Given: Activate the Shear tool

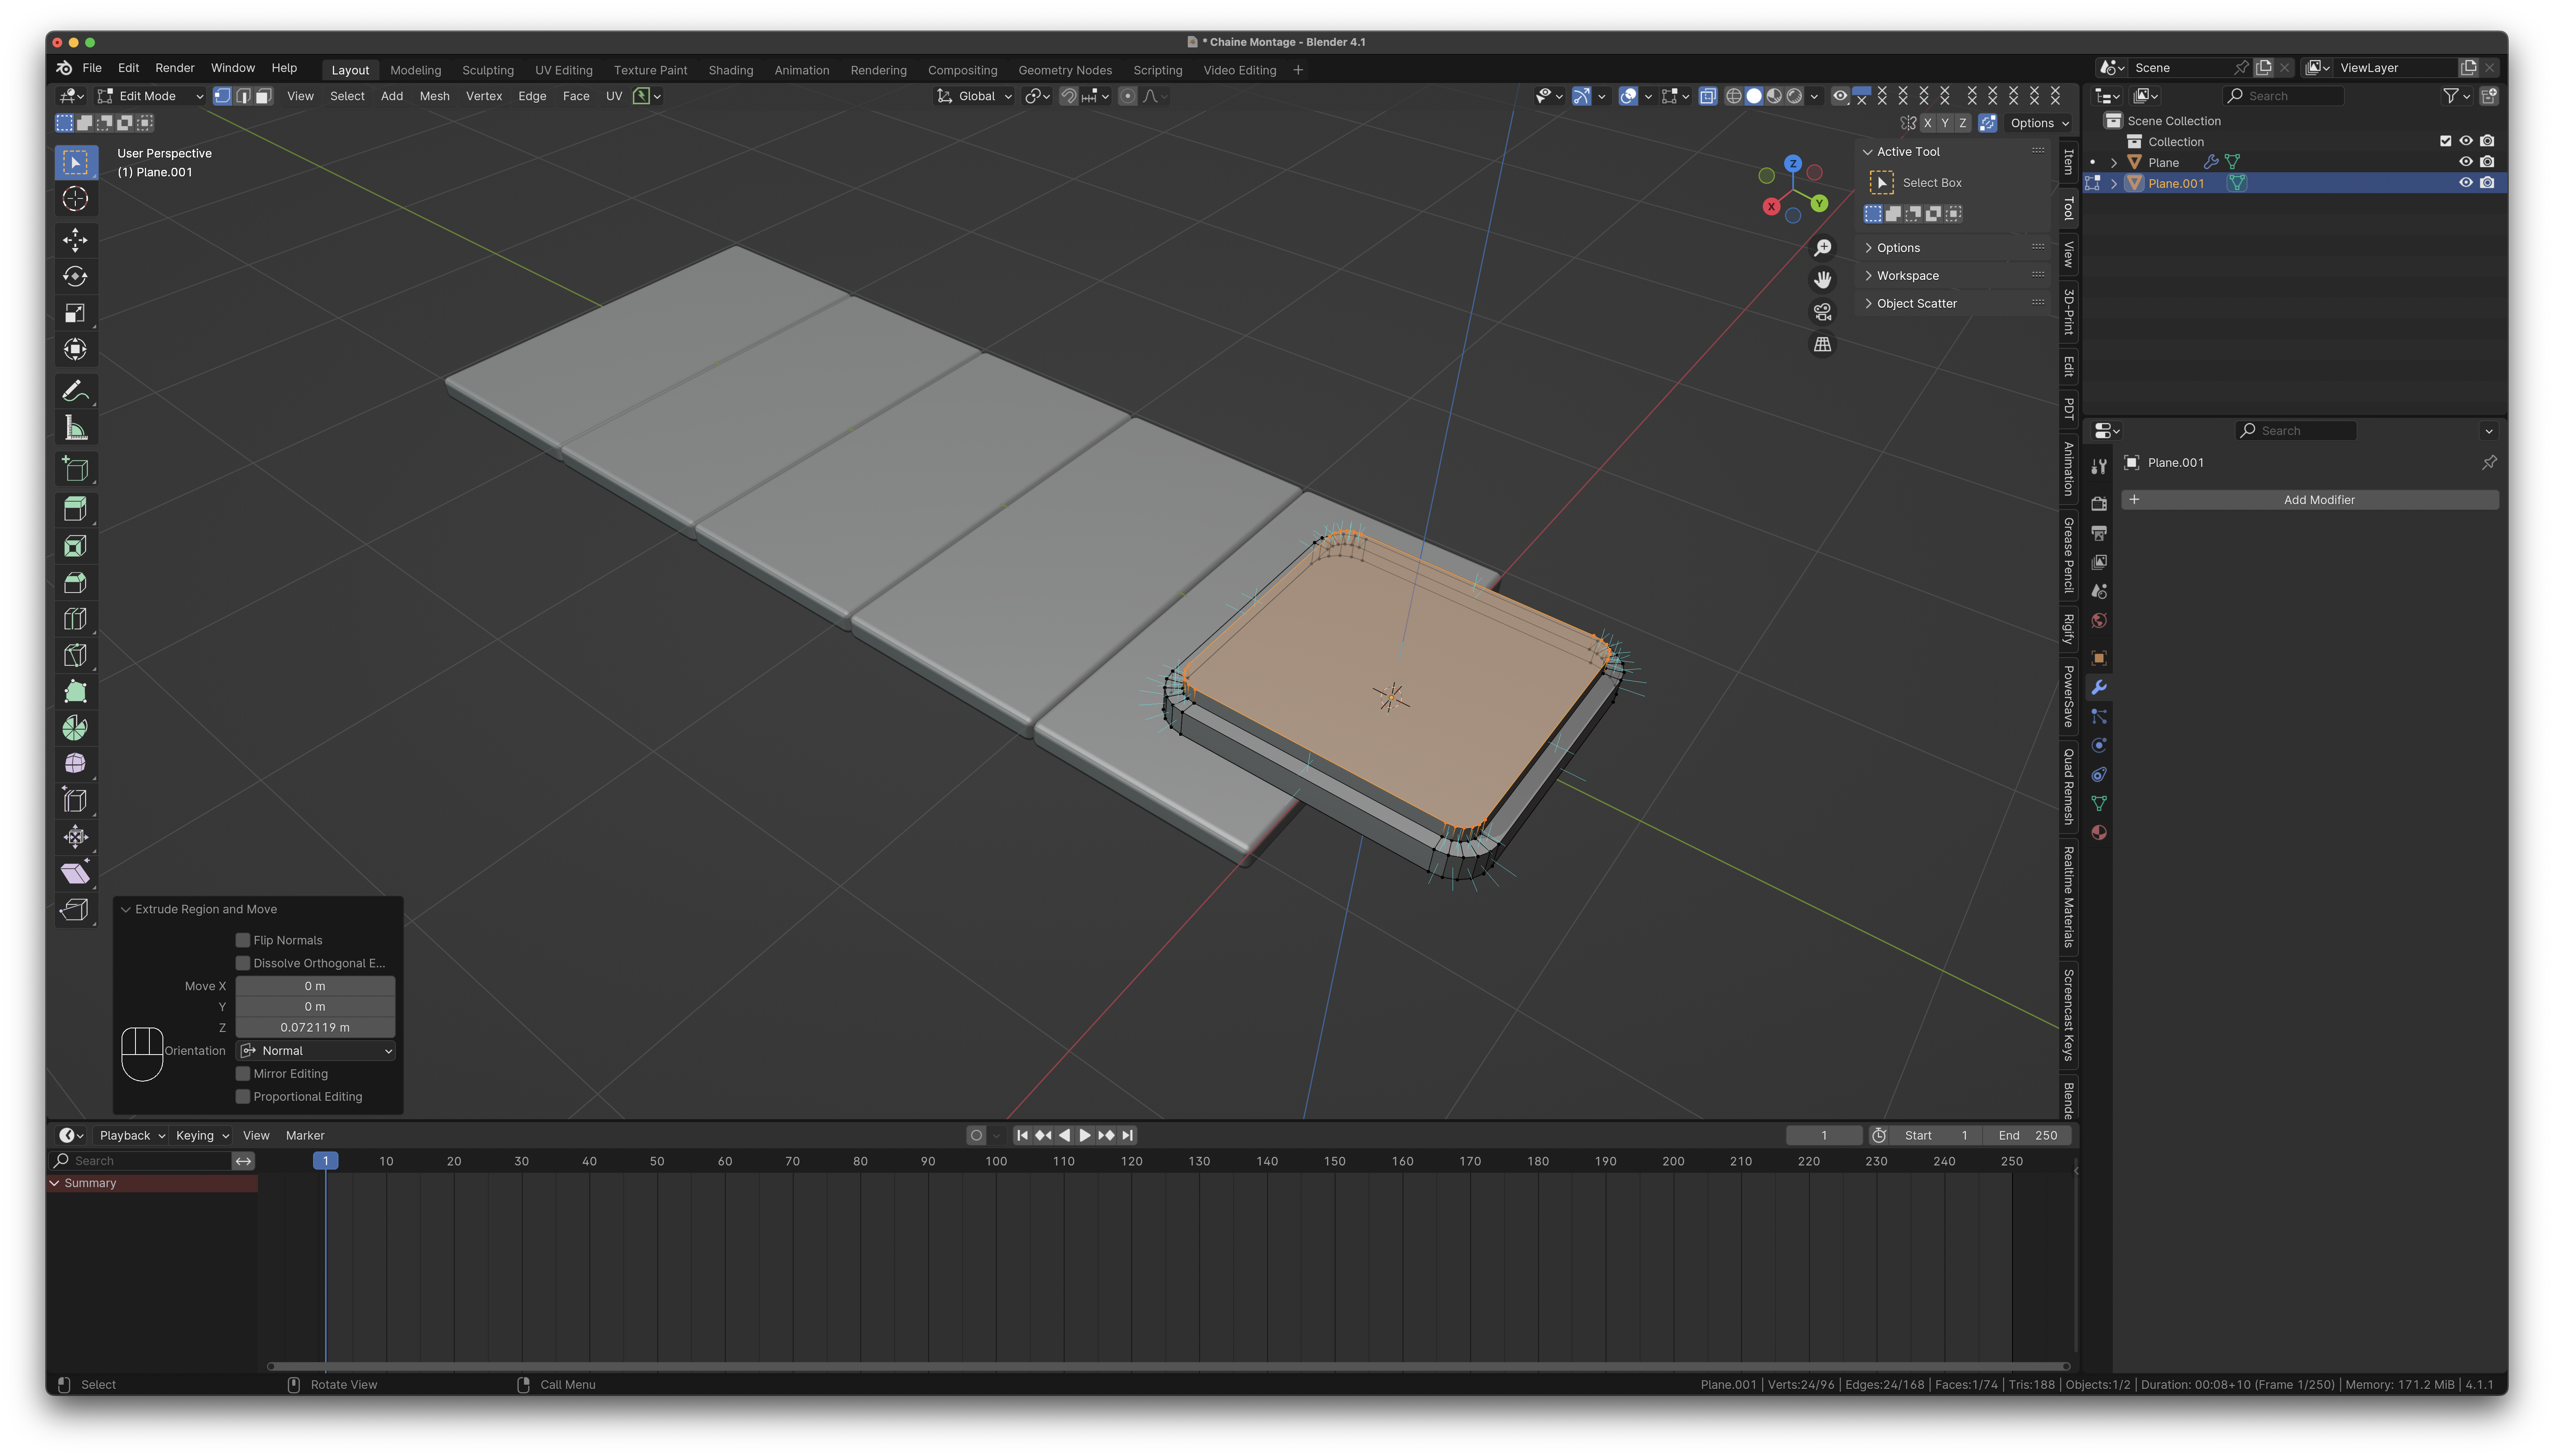Looking at the screenshot, I should click(x=75, y=874).
